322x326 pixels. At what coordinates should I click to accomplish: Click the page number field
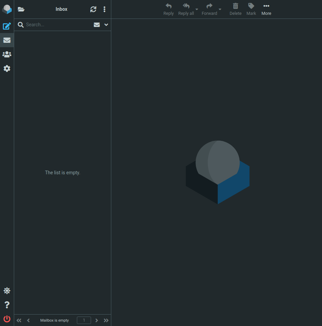[x=84, y=320]
